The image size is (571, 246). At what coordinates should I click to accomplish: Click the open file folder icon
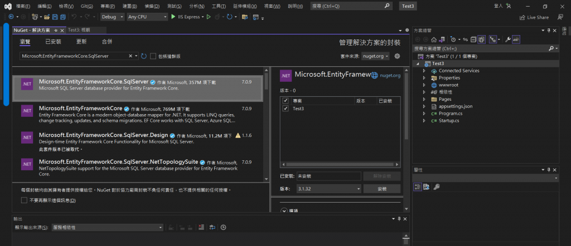(x=47, y=17)
